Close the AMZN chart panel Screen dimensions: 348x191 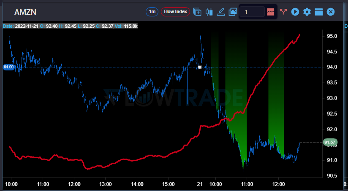pos(331,12)
